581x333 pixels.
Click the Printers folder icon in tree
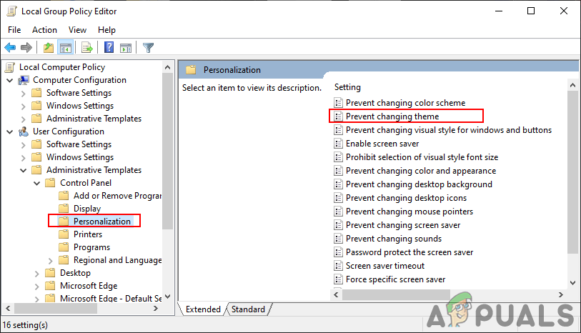[64, 234]
